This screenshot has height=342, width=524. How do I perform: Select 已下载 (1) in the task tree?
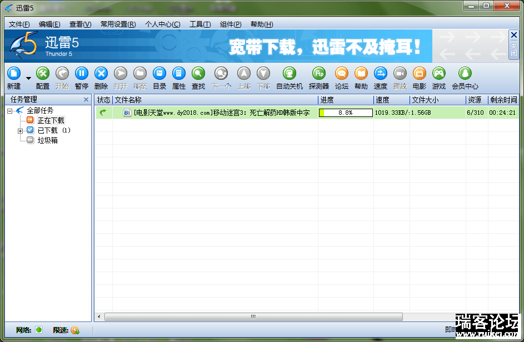54,130
